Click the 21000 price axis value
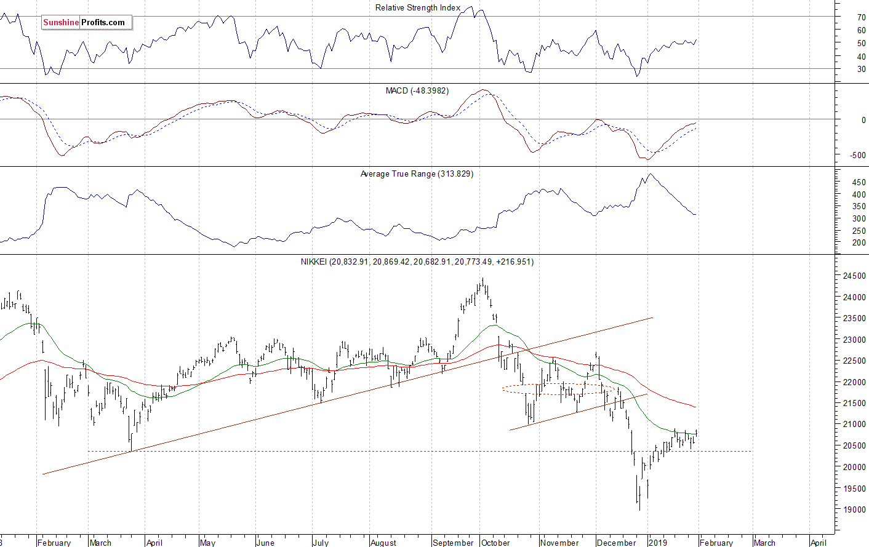Viewport: 869px width, 547px height. pyautogui.click(x=854, y=425)
